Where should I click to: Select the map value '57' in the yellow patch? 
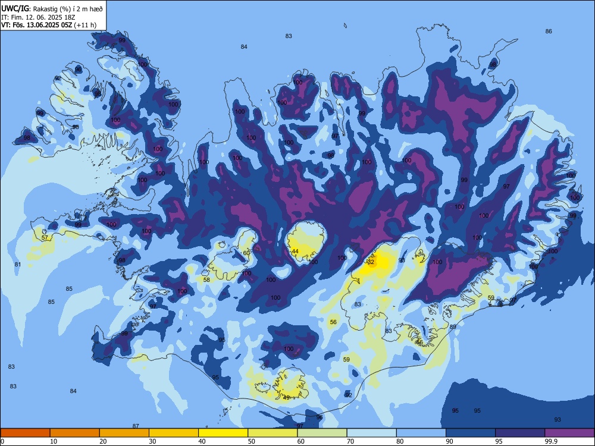pos(45,238)
